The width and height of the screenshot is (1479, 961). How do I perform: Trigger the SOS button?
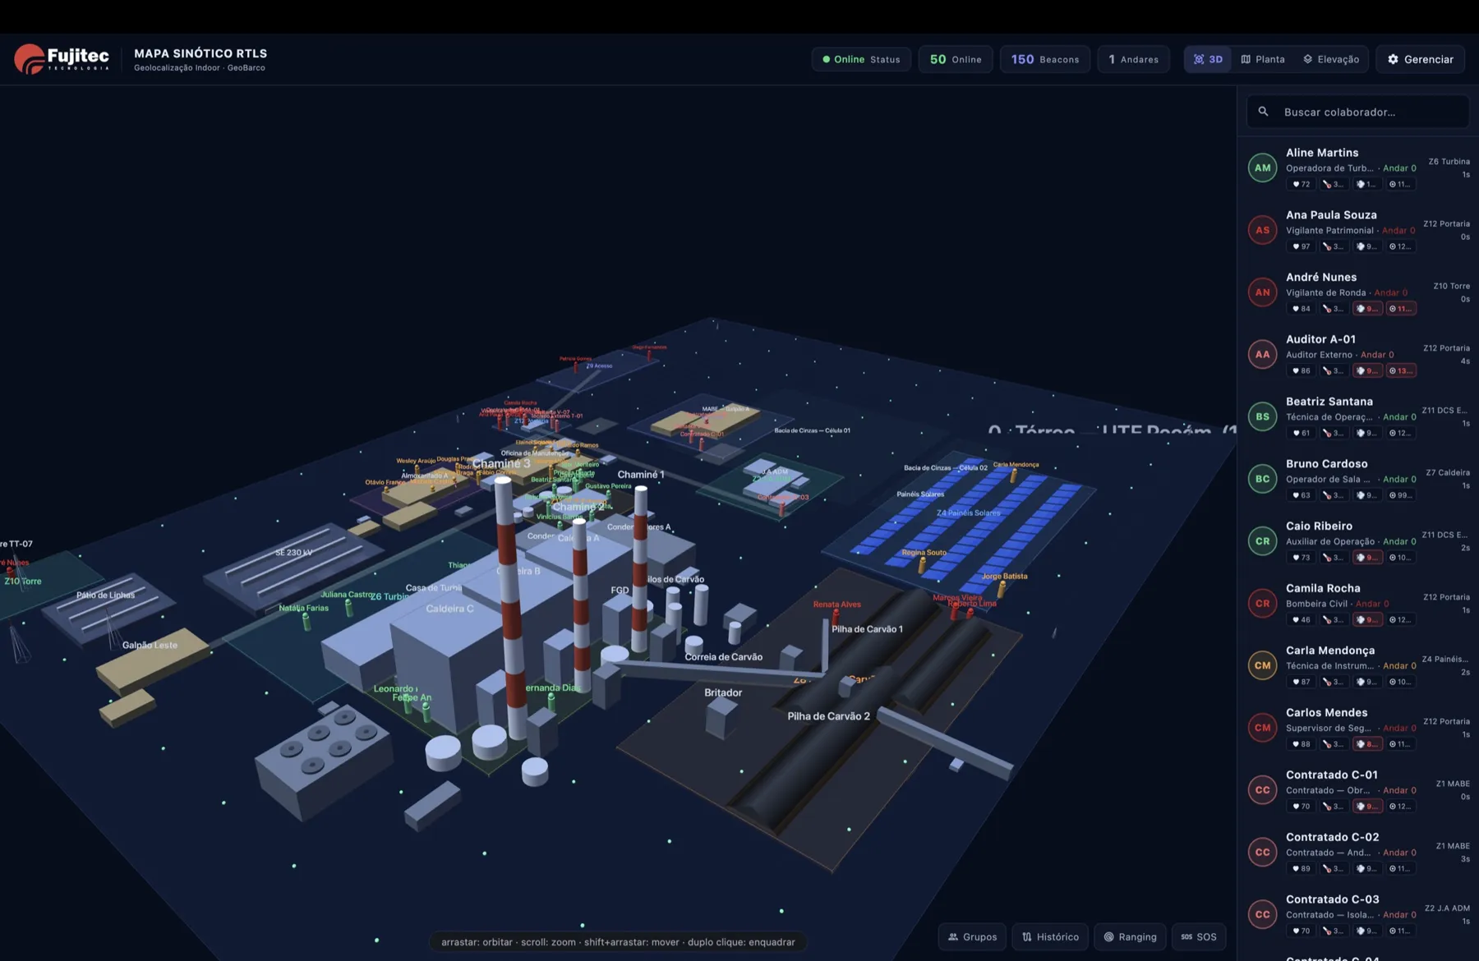click(1199, 937)
